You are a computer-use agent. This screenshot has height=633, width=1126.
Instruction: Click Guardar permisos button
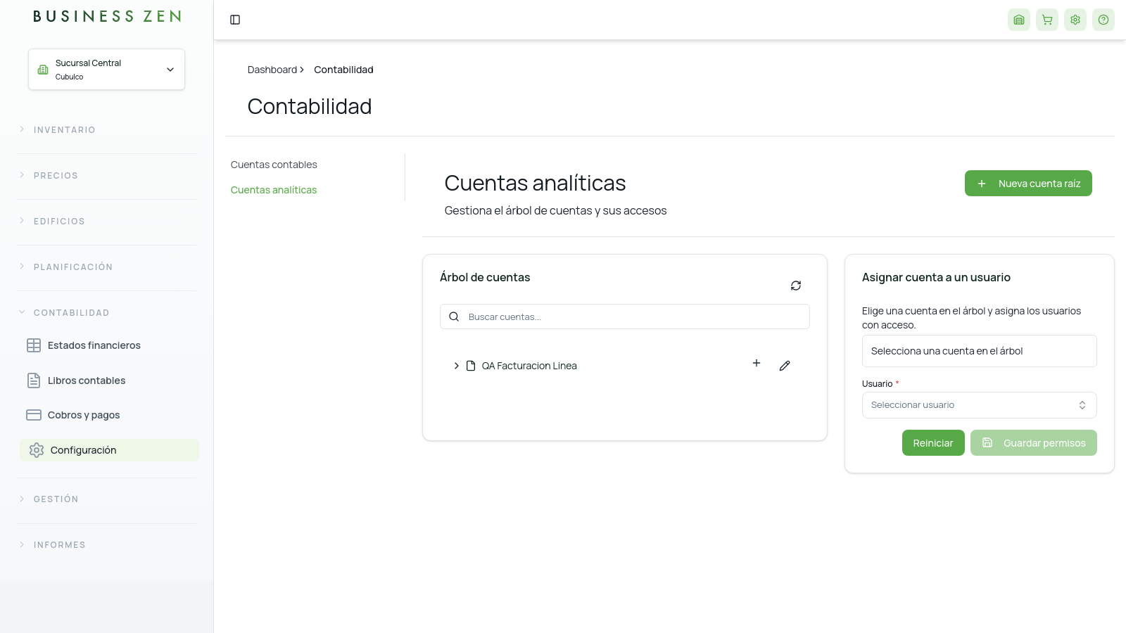[x=1034, y=443]
